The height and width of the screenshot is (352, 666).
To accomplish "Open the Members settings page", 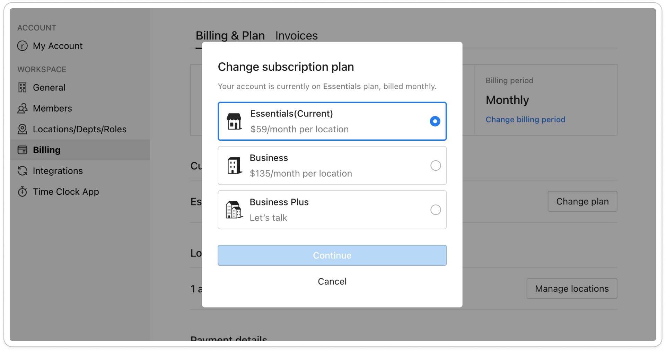I will 52,108.
